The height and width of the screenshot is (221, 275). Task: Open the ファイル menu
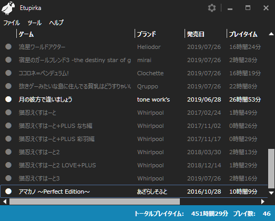pyautogui.click(x=12, y=23)
